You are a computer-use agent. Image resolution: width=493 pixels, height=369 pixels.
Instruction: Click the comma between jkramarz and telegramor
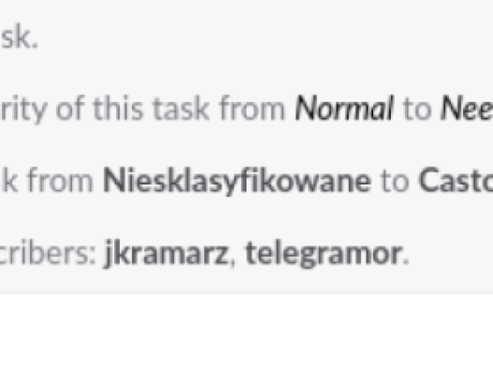point(232,263)
